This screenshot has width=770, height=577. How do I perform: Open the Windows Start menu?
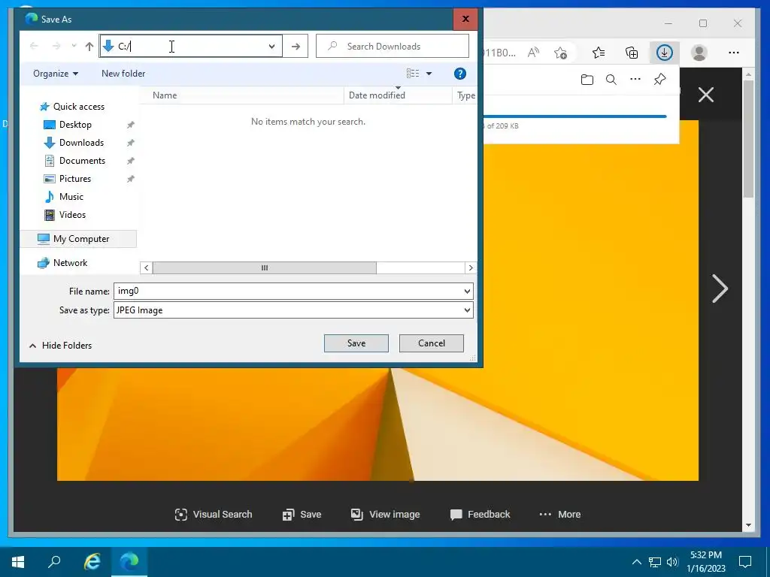(18, 562)
